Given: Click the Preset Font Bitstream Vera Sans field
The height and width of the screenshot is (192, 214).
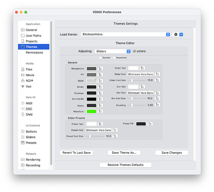Looking at the screenshot, I should tap(99, 130).
